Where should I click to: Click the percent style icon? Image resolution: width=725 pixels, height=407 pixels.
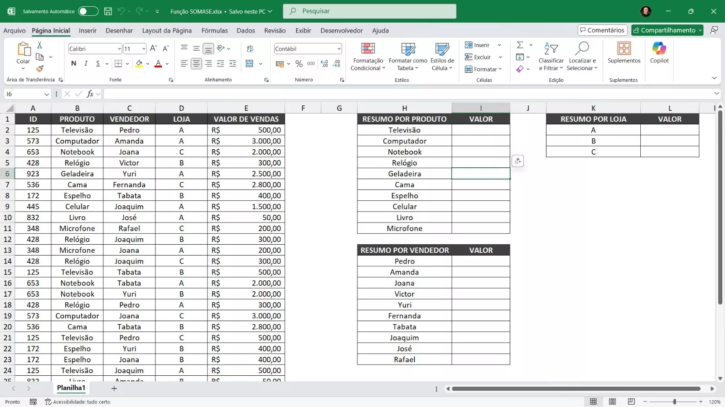(x=299, y=64)
